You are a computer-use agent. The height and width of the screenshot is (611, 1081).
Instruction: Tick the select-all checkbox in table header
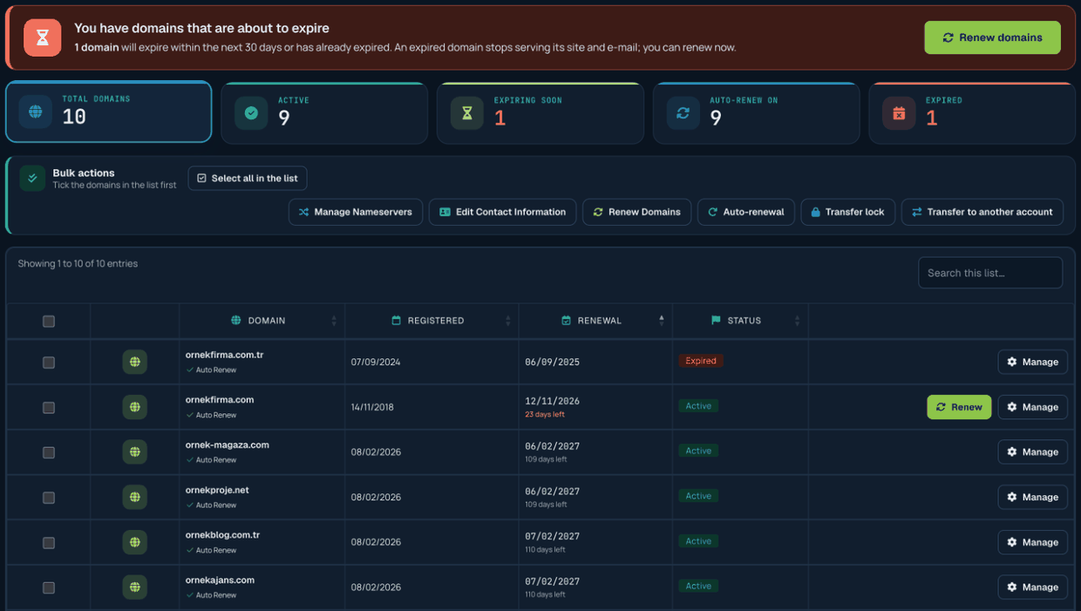click(49, 322)
